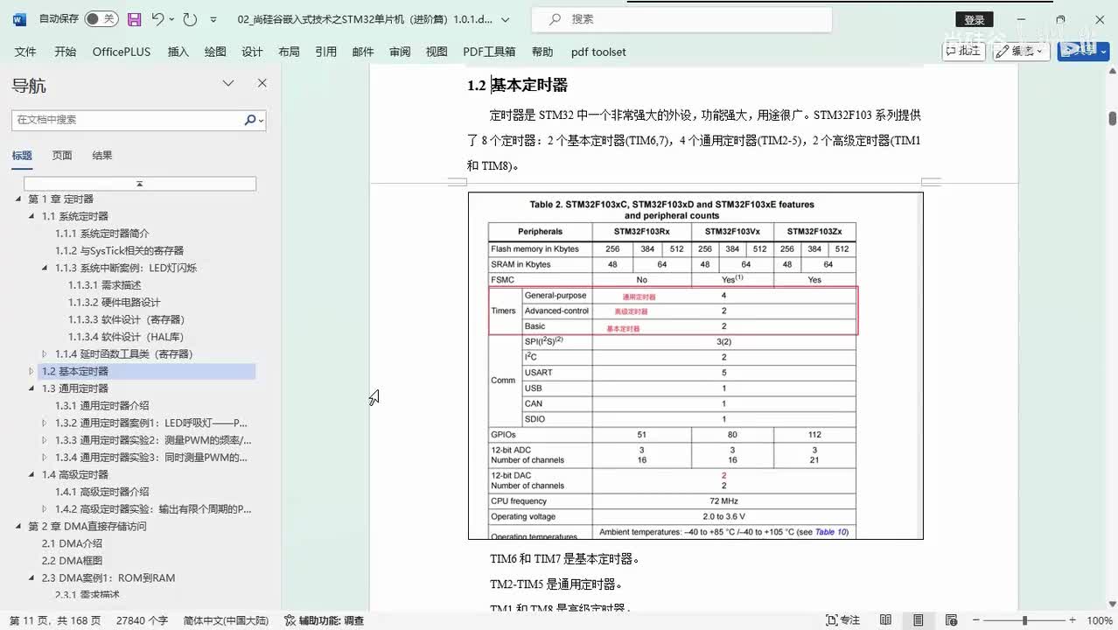This screenshot has height=630, width=1118.
Task: Expand the 1.1.4 延时函数工具类 heading
Action: [45, 354]
